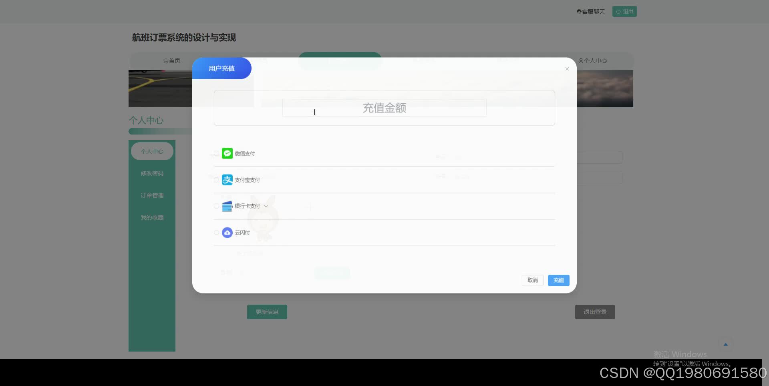Click the 充值金额 amount input field
This screenshot has height=386, width=769.
tap(384, 108)
